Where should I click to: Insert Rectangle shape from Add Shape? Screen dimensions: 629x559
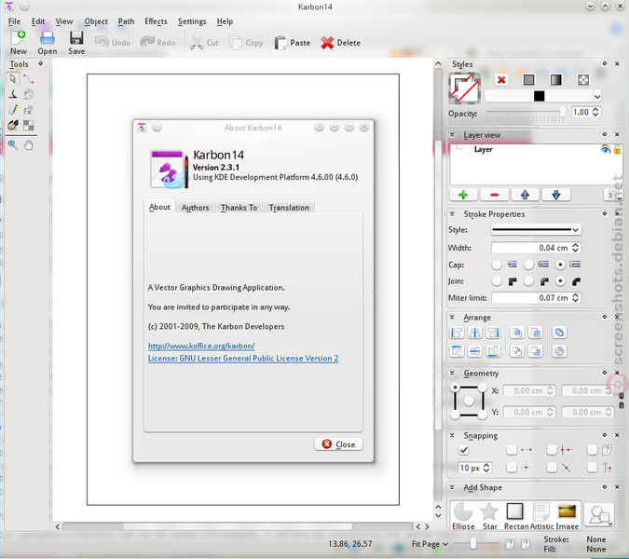[x=515, y=516]
